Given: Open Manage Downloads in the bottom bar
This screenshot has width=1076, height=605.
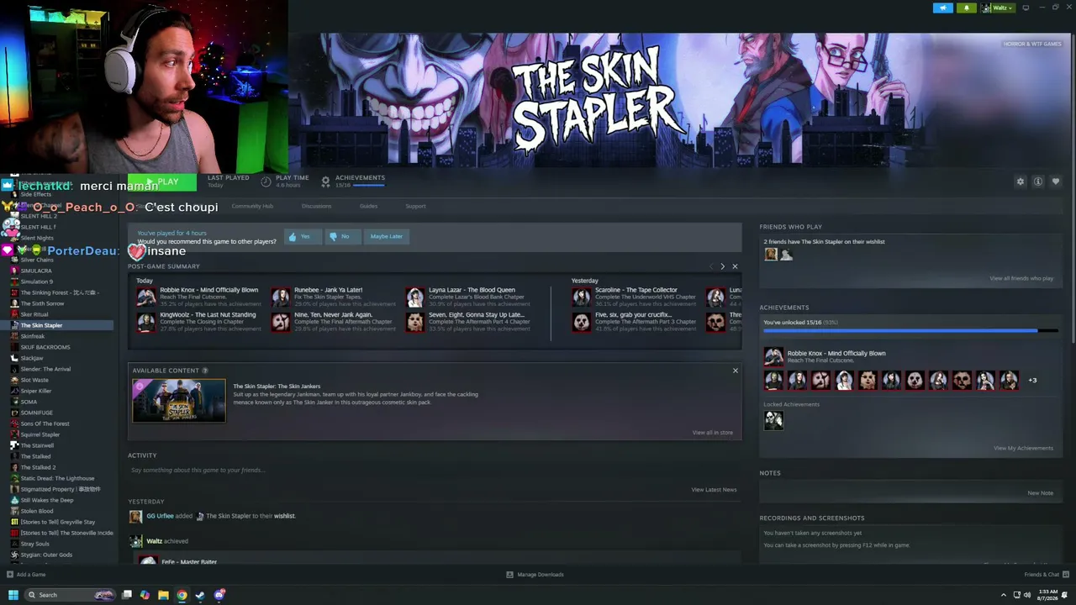Looking at the screenshot, I should 535,575.
